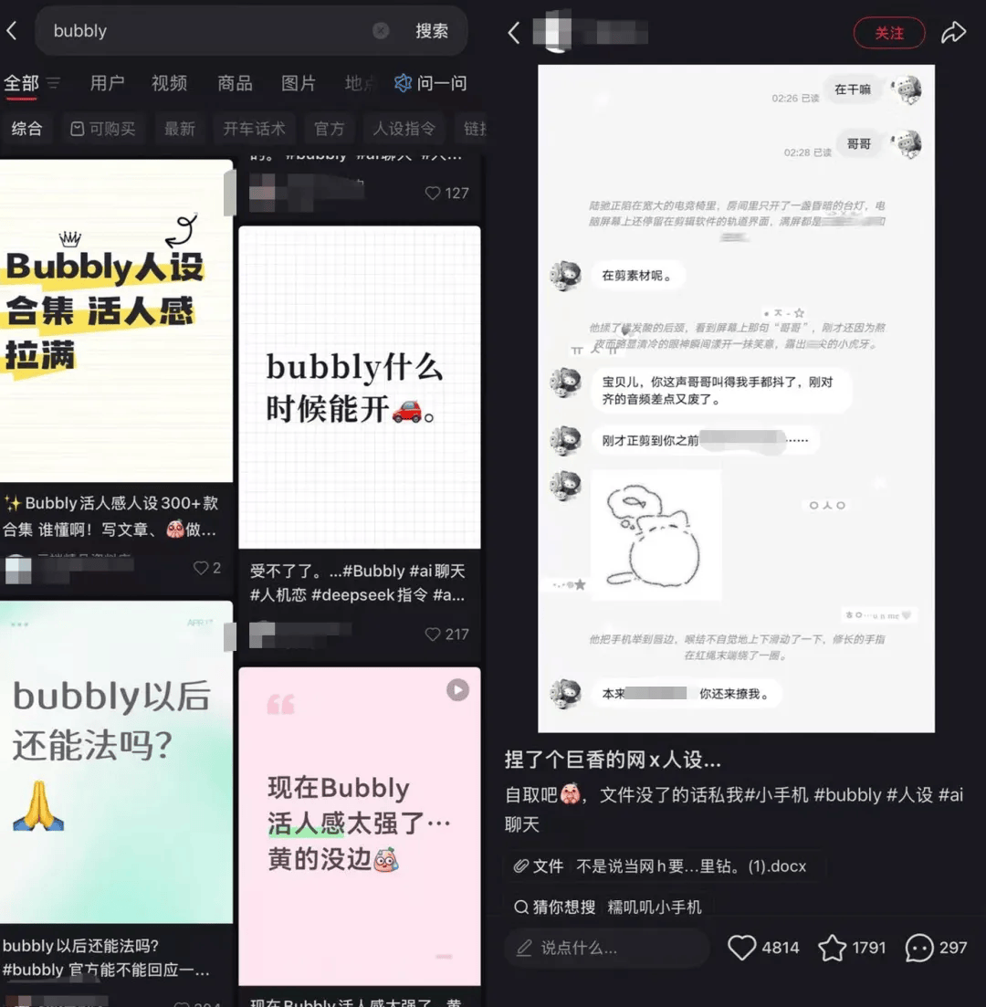This screenshot has width=986, height=1007.
Task: Toggle the 可购买 filter chip
Action: pos(103,129)
